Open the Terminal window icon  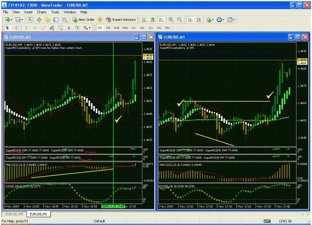coord(56,19)
